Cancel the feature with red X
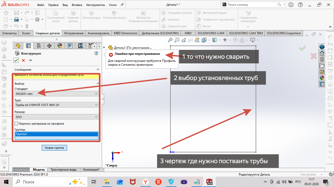 23,60
